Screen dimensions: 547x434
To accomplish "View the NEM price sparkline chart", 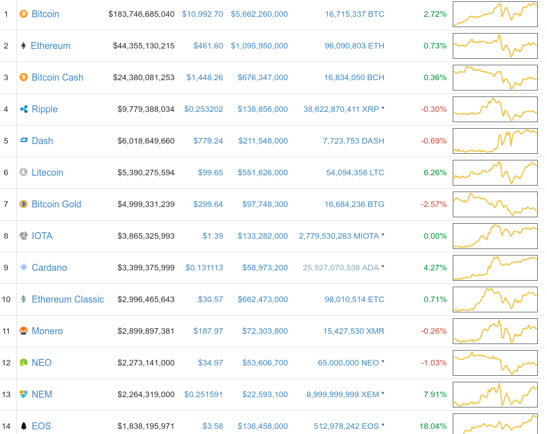I will [x=495, y=394].
